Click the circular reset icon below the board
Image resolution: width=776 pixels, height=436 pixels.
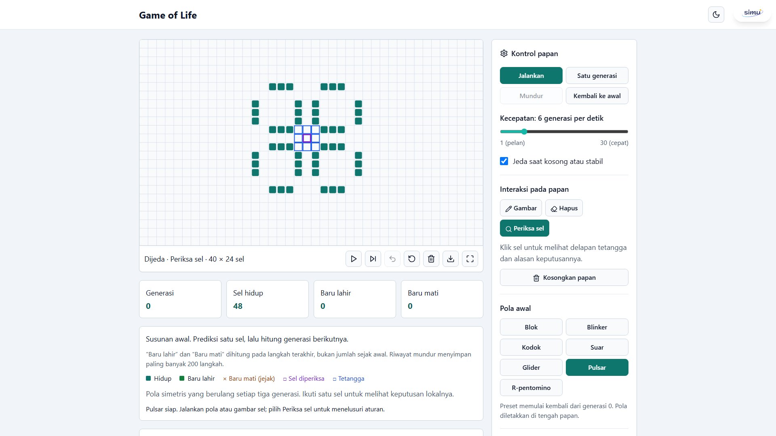pos(412,259)
